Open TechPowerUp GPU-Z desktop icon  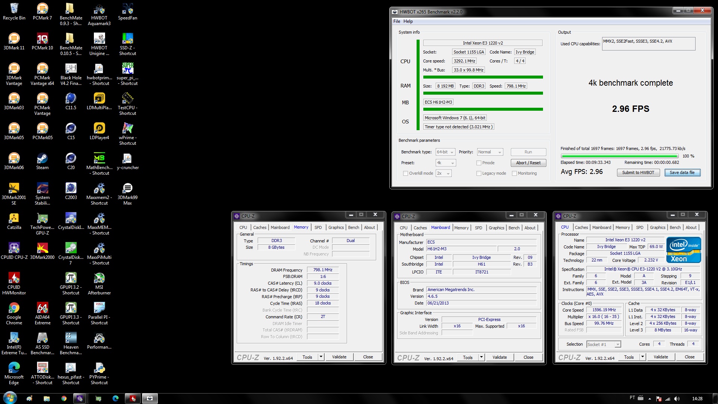[42, 224]
